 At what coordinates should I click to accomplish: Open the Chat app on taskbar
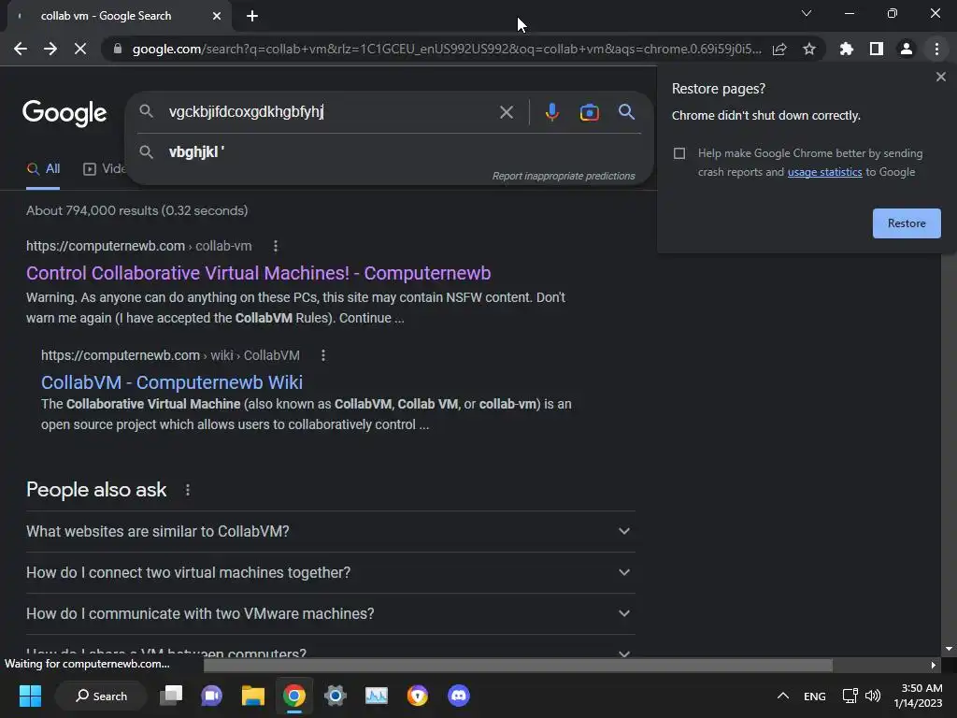tap(212, 696)
